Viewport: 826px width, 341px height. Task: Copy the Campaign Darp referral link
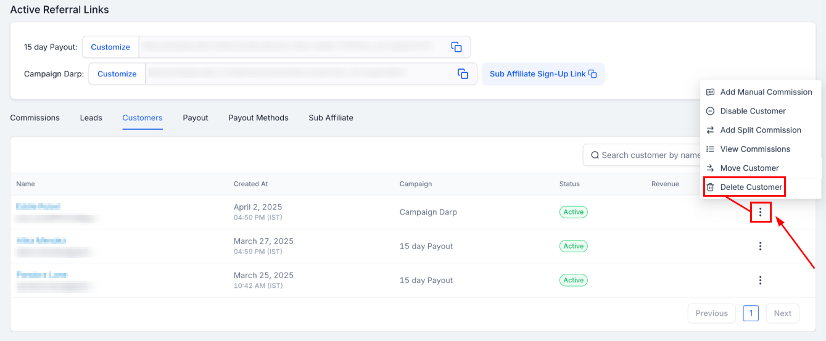(463, 74)
